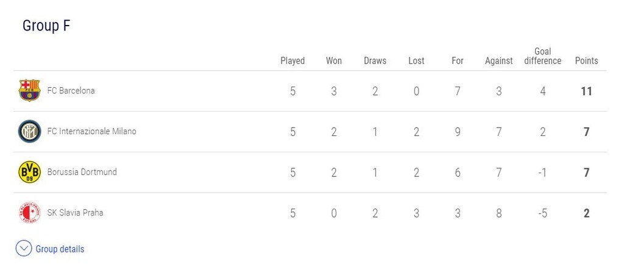
Task: Open the Group details link text
Action: 60,249
